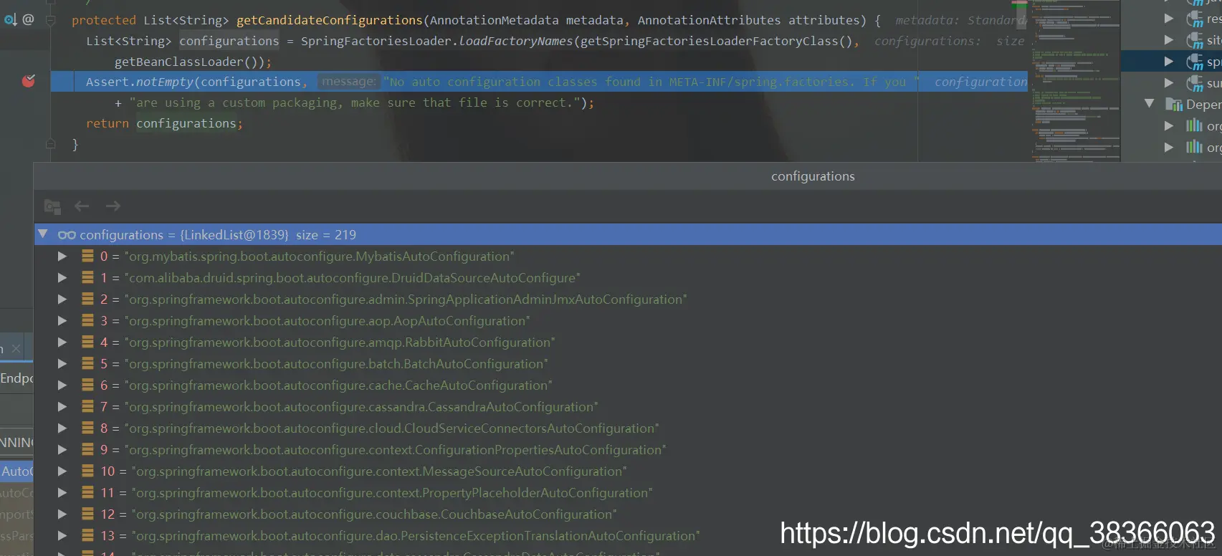Click the return configurations statement
Image resolution: width=1222 pixels, height=556 pixels.
click(x=164, y=123)
